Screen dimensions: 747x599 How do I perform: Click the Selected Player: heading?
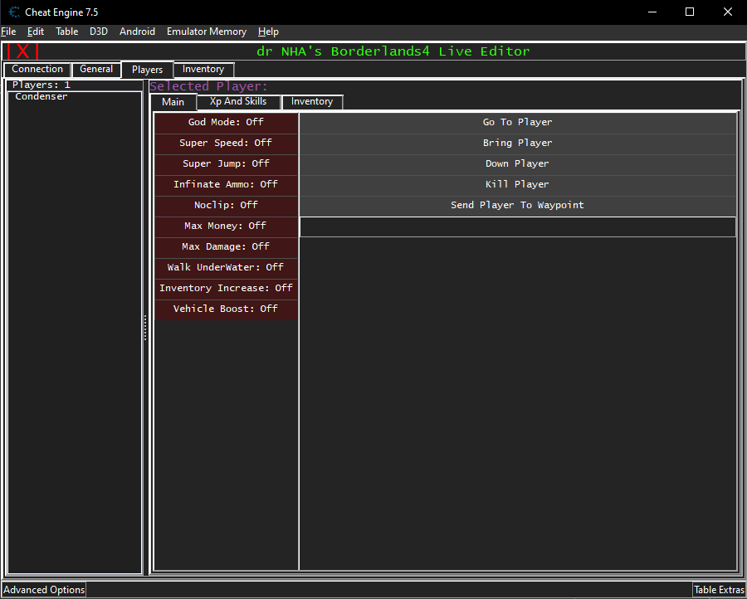(208, 86)
